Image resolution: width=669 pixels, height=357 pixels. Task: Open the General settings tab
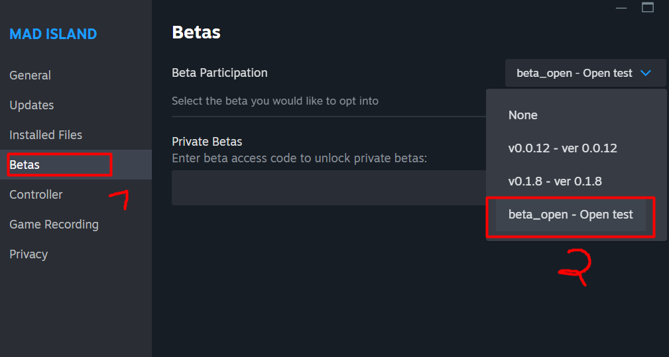(30, 76)
